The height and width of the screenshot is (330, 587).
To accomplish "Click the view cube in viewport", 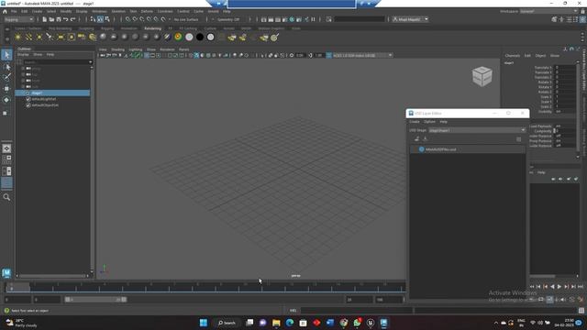I will (x=482, y=76).
